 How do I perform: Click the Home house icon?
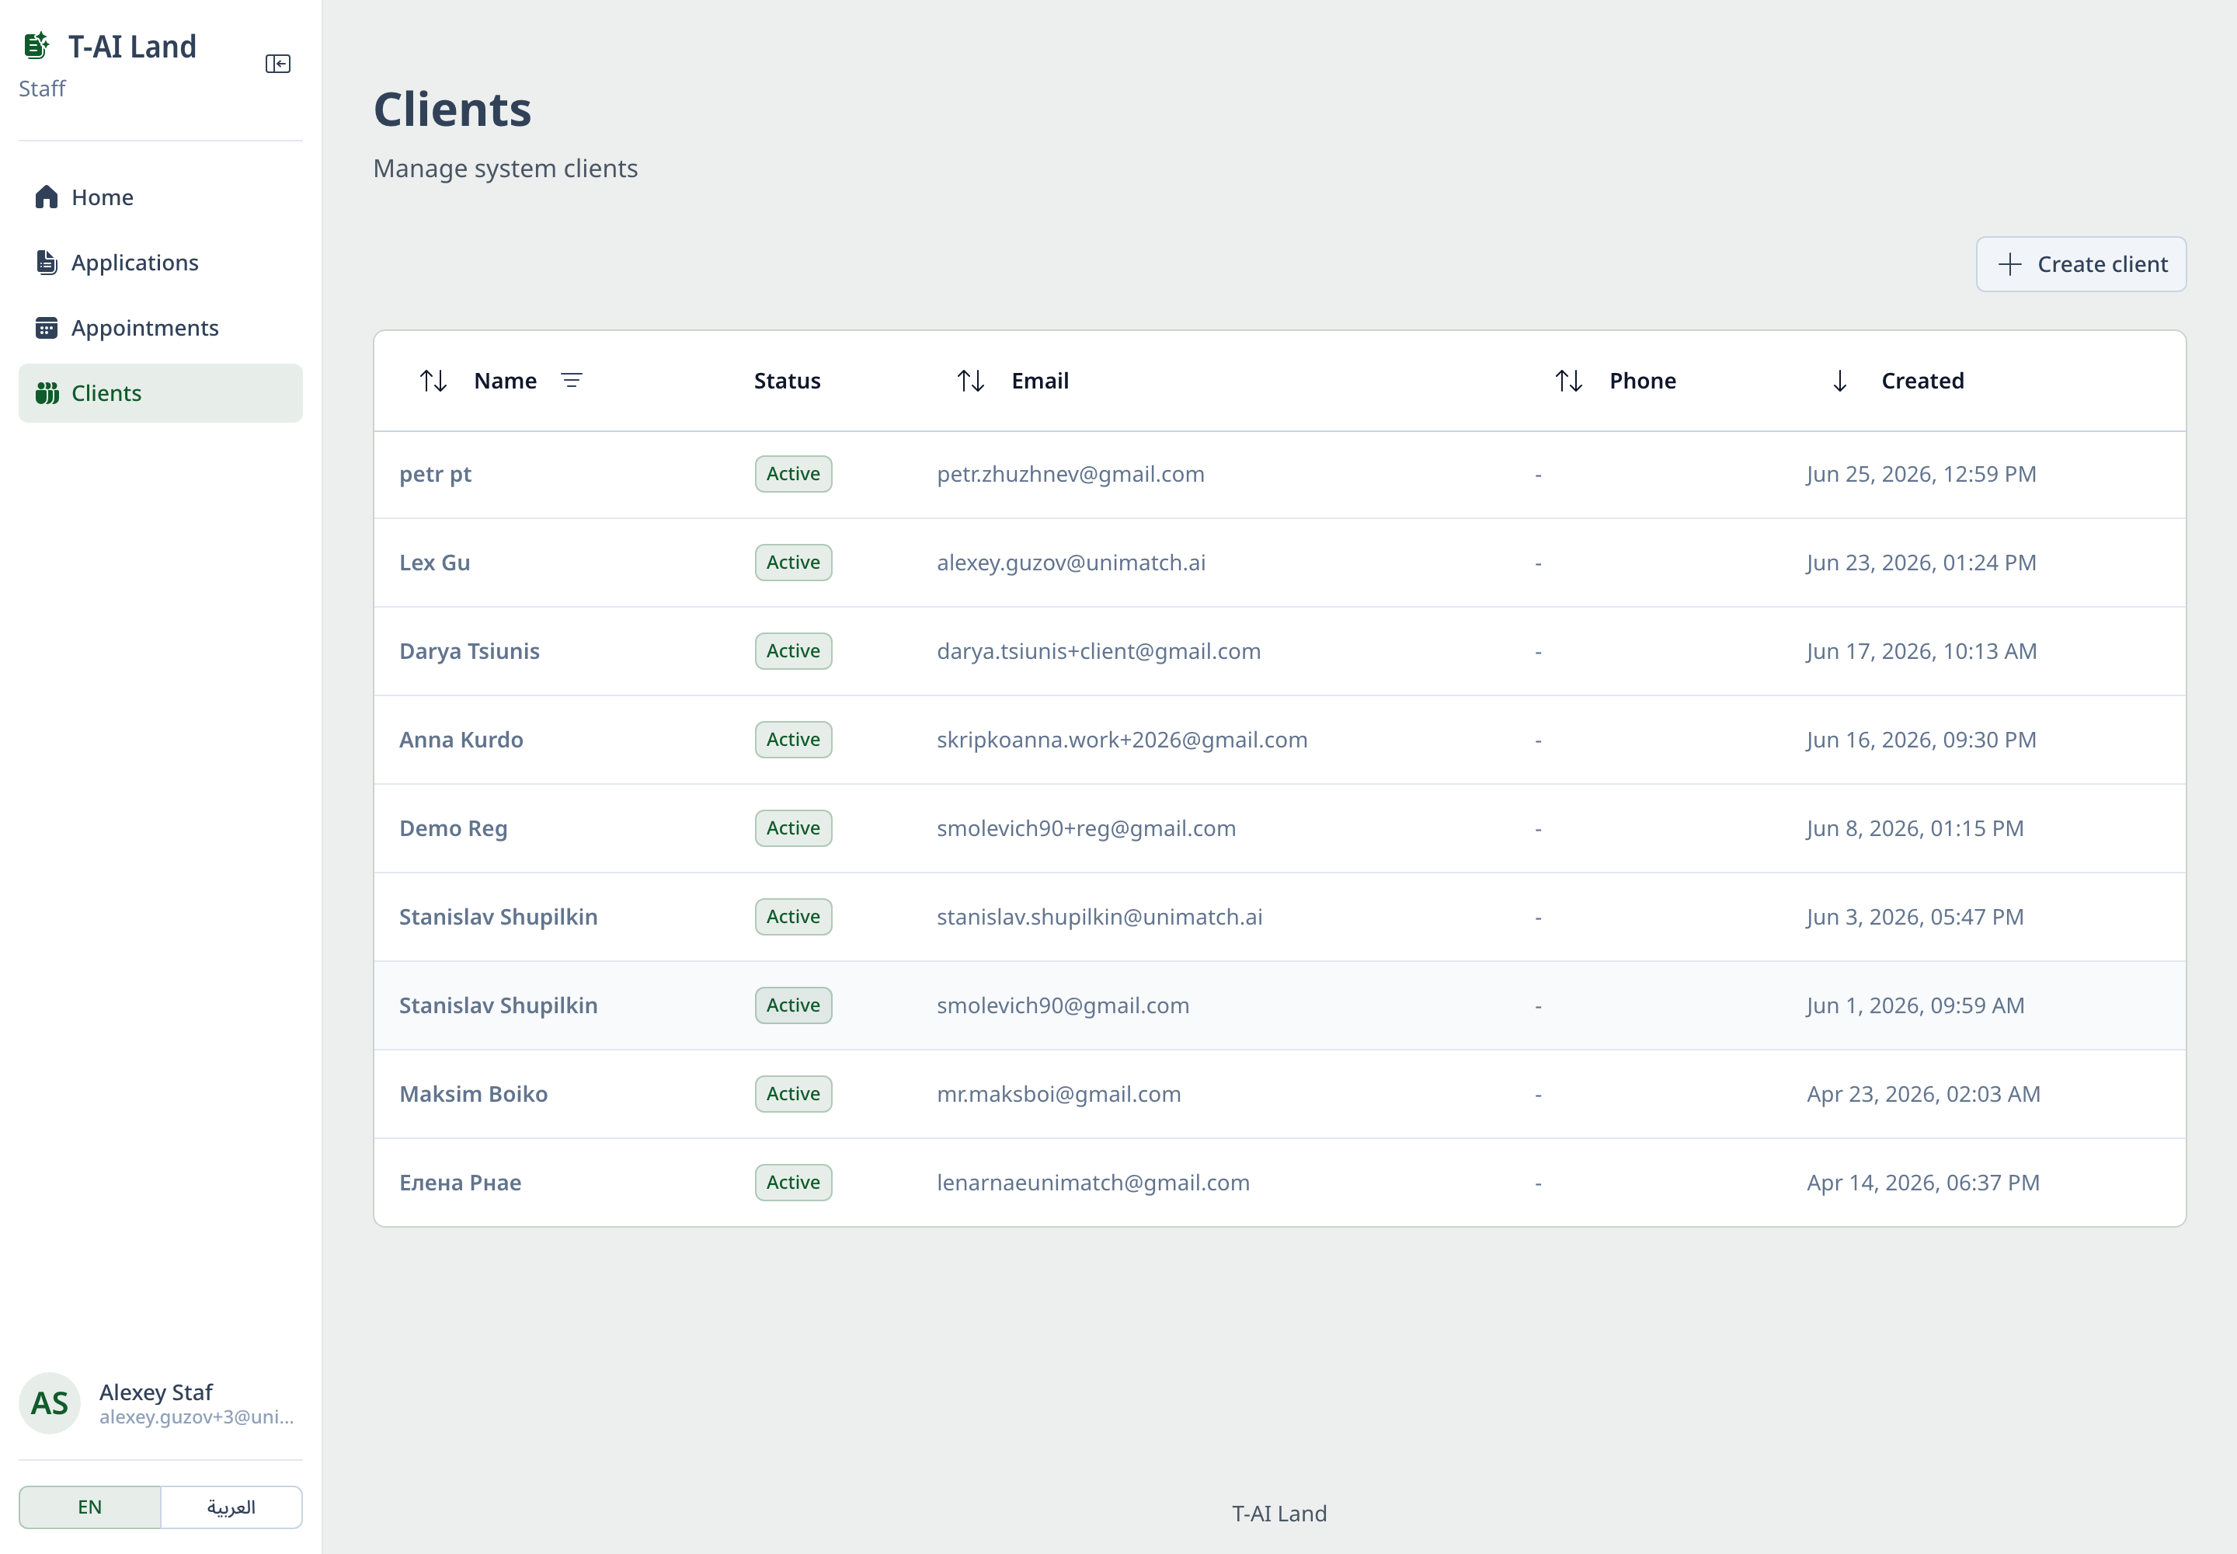coord(46,197)
